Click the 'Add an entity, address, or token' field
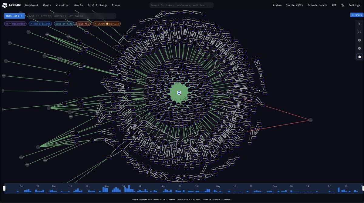The height and width of the screenshot is (203, 364). [x=72, y=16]
